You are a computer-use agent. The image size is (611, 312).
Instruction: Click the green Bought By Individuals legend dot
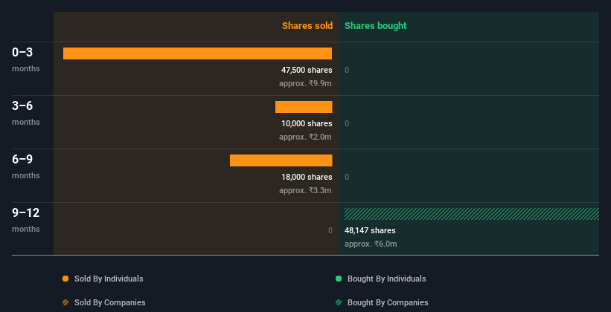click(339, 279)
